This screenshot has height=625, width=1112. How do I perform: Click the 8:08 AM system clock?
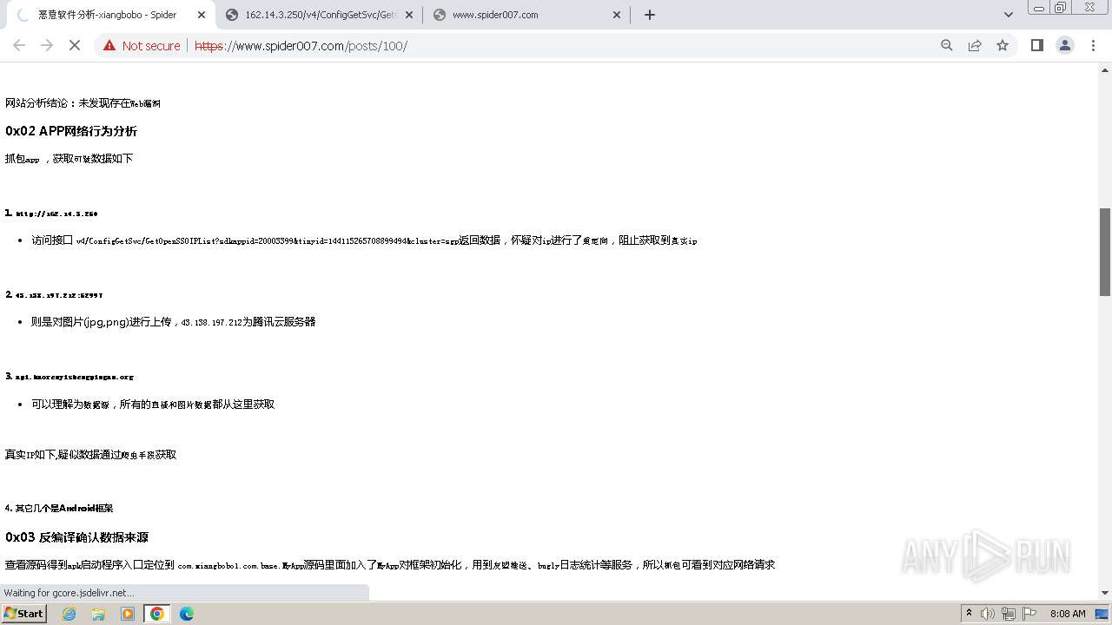(x=1068, y=613)
